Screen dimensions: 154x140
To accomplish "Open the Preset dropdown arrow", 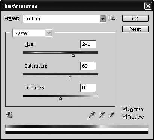I will pyautogui.click(x=103, y=19).
